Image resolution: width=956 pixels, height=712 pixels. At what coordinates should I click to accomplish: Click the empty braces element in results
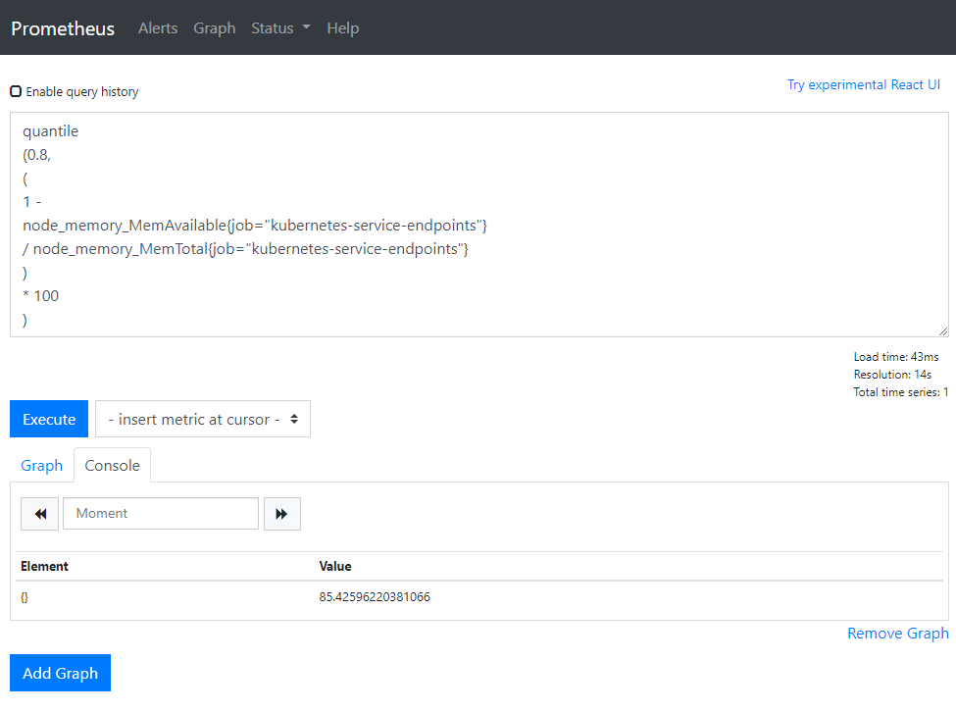pyautogui.click(x=25, y=596)
